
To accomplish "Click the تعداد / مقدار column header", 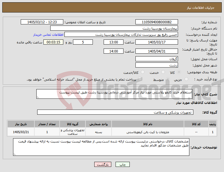I will tap(47, 124).
